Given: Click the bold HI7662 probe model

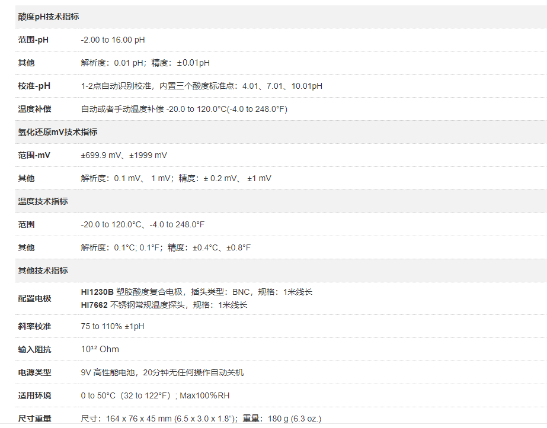Looking at the screenshot, I should click(x=94, y=305).
